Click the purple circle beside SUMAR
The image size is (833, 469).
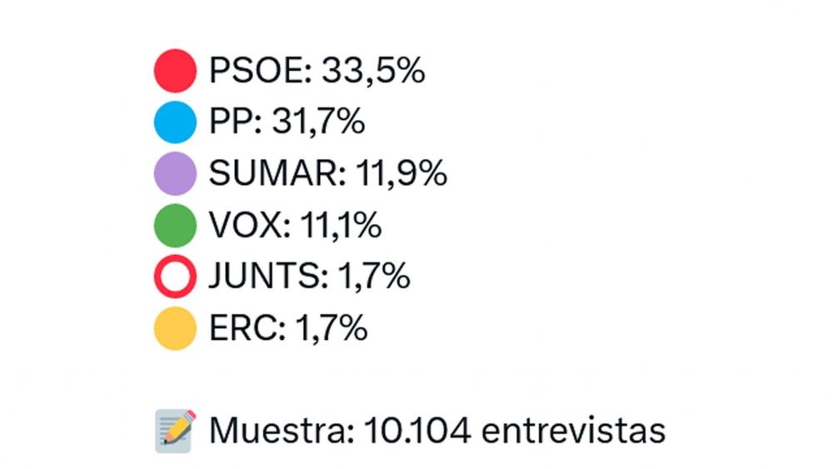[175, 173]
